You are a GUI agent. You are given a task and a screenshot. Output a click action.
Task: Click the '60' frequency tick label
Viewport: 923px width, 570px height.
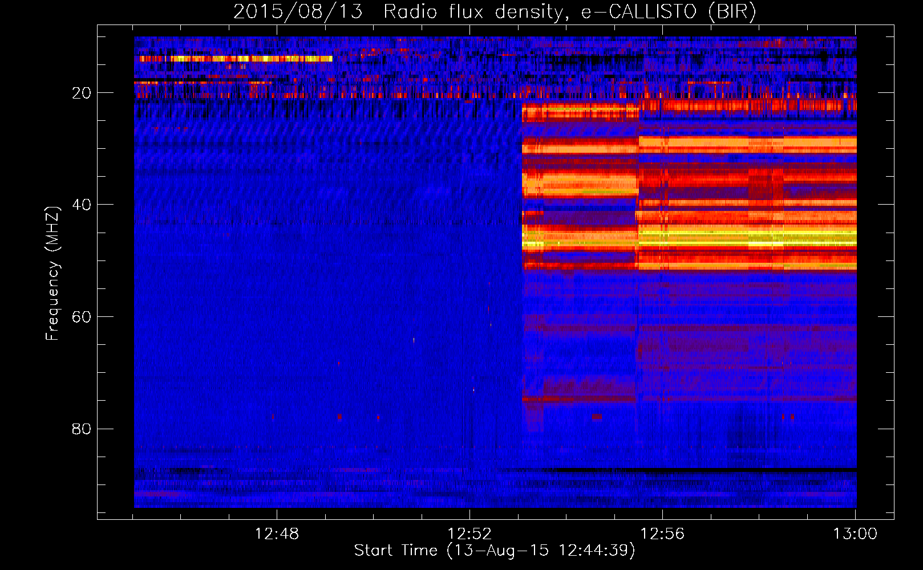pyautogui.click(x=82, y=317)
